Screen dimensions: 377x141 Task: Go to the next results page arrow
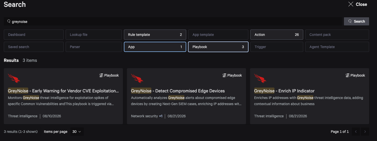tap(365, 132)
